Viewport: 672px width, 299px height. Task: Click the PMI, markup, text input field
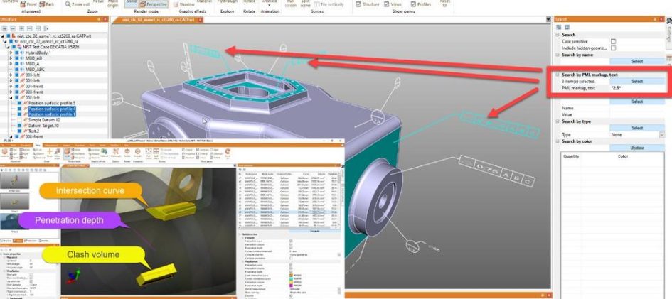[636, 87]
